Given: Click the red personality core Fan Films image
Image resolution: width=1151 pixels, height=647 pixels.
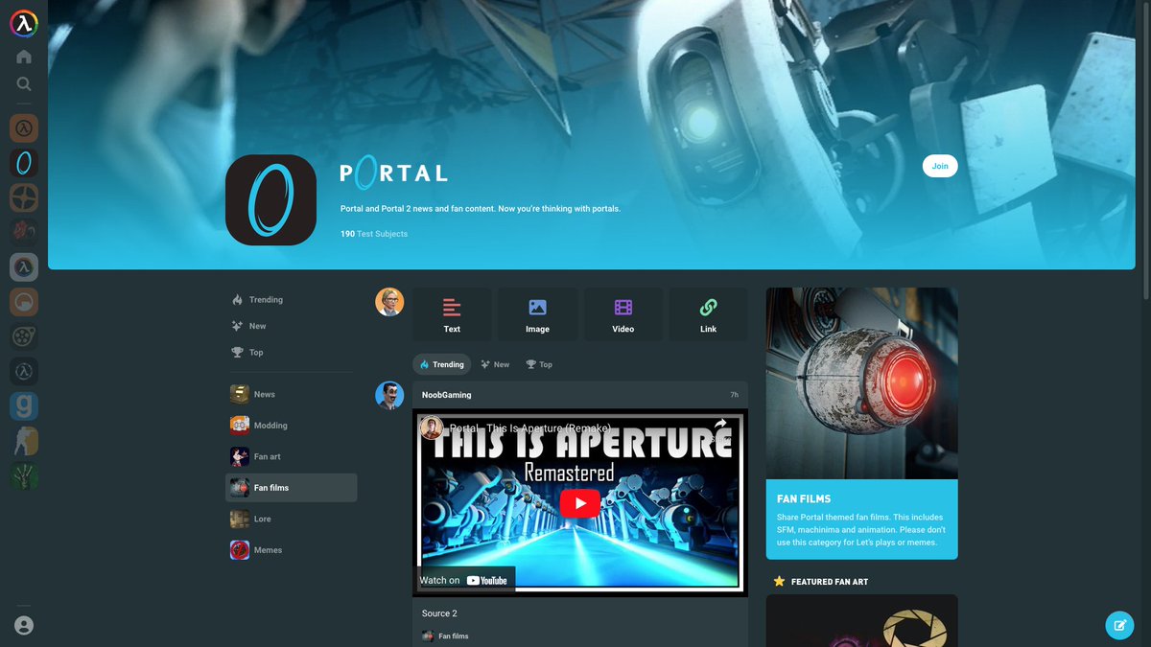Looking at the screenshot, I should coord(861,383).
